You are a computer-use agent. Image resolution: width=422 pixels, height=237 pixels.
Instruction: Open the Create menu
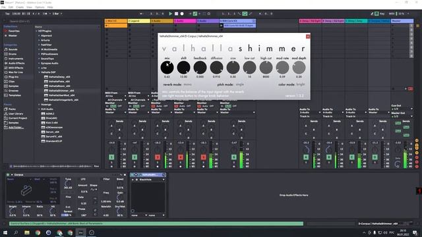tap(20, 7)
